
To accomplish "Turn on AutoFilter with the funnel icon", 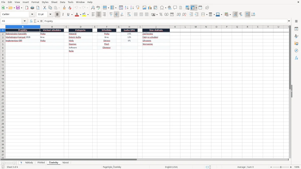I will tap(138, 8).
